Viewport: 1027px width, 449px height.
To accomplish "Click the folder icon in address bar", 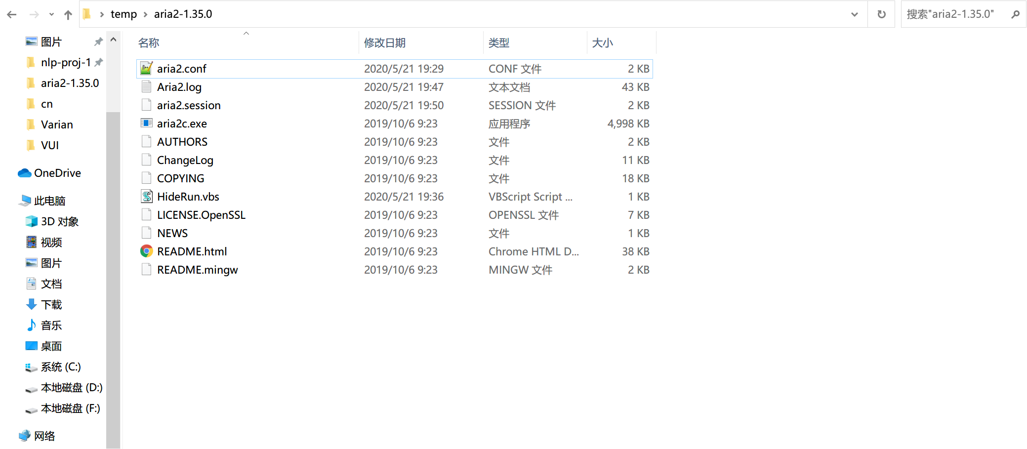I will tap(87, 14).
